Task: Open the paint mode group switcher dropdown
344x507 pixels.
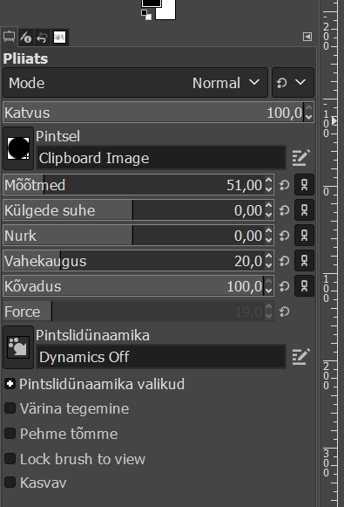Action: tap(293, 83)
